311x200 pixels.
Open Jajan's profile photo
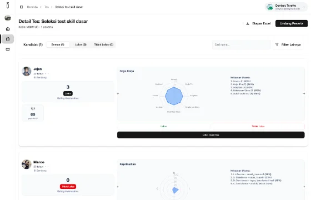pos(27,71)
